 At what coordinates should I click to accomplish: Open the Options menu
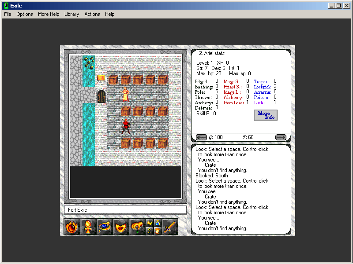point(25,14)
